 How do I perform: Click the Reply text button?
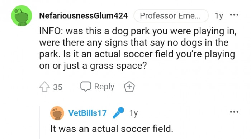(104, 87)
